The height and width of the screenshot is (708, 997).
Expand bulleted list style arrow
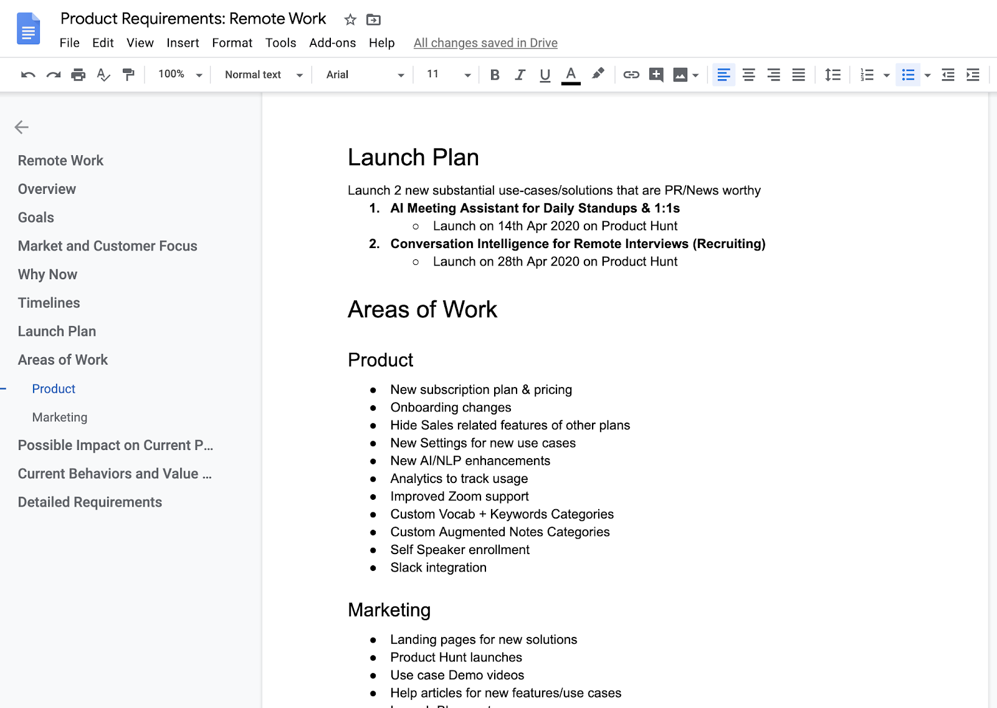pyautogui.click(x=927, y=75)
